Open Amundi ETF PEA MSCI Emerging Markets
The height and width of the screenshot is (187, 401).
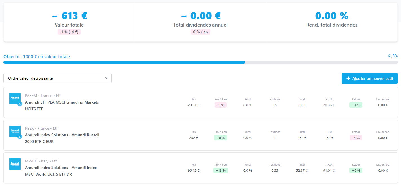click(x=62, y=105)
